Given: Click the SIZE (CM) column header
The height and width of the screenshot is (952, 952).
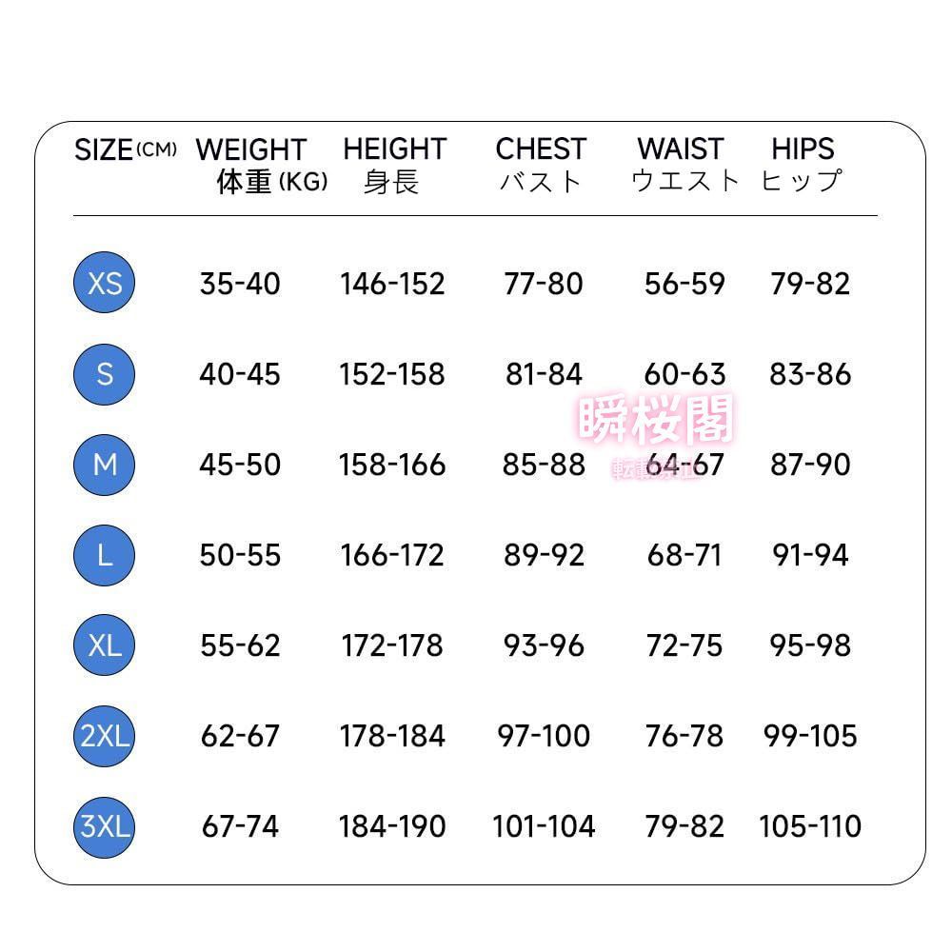Looking at the screenshot, I should pos(125,150).
